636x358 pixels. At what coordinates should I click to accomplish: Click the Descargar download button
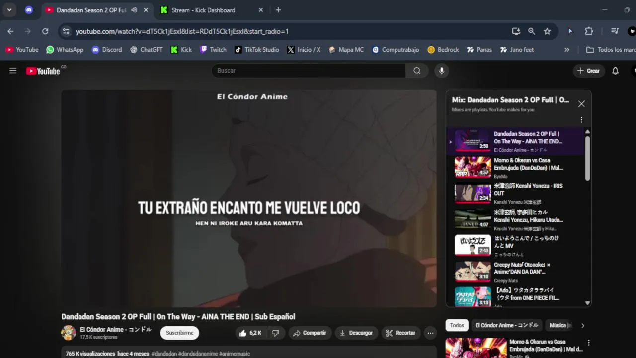[356, 333]
